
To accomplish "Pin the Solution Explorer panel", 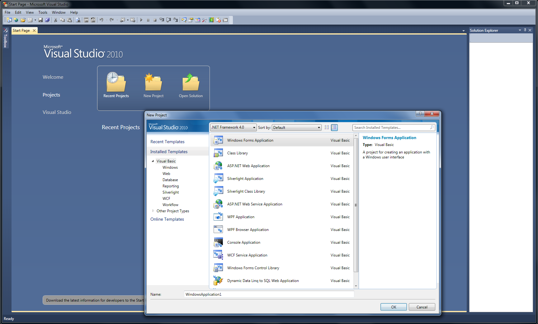I will tap(525, 30).
